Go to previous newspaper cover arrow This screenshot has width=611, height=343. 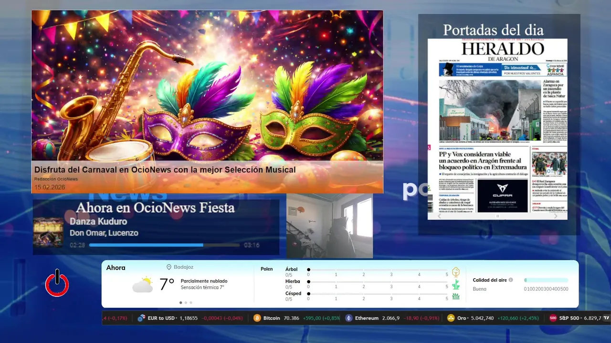[440, 216]
